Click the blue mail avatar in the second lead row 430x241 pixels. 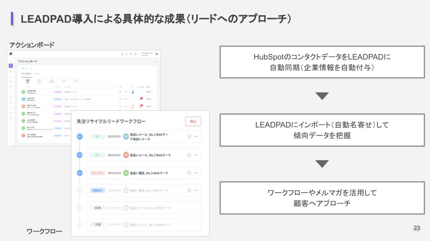[x=23, y=99]
